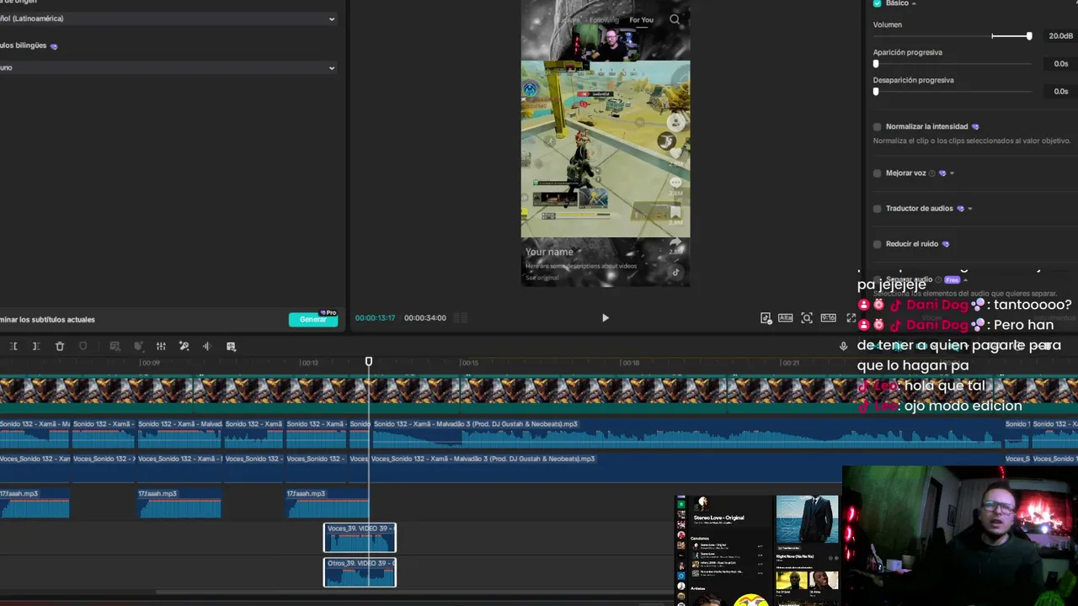Enable Reducir el ruido checkbox

pos(878,244)
